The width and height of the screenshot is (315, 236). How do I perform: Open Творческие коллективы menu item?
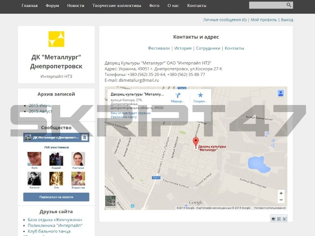click(x=117, y=6)
